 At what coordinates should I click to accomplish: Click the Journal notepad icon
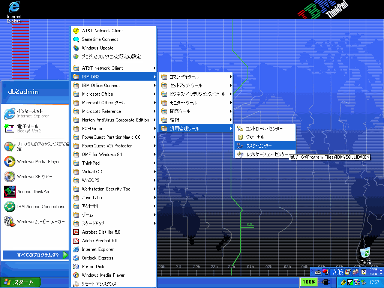[x=240, y=137]
